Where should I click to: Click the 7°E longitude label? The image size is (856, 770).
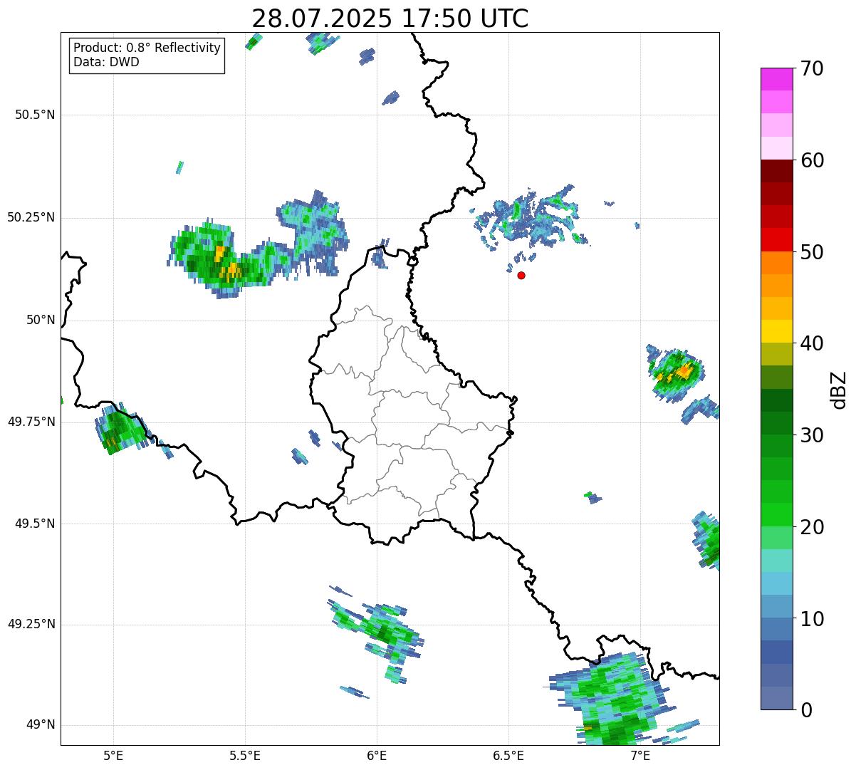point(640,756)
